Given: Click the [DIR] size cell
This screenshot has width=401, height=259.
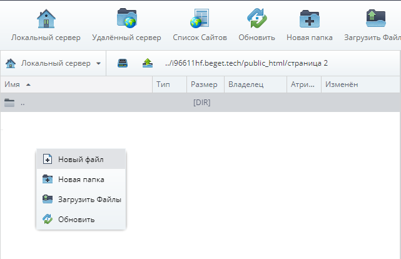Looking at the screenshot, I should coord(202,103).
